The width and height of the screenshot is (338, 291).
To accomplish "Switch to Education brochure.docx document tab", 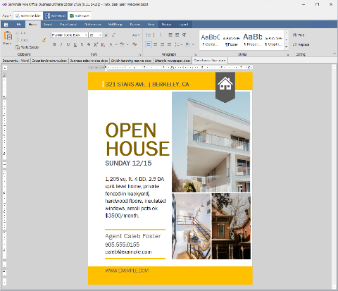I will [49, 61].
